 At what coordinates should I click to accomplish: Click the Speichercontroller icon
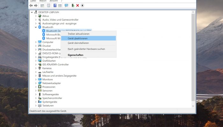click(x=40, y=98)
